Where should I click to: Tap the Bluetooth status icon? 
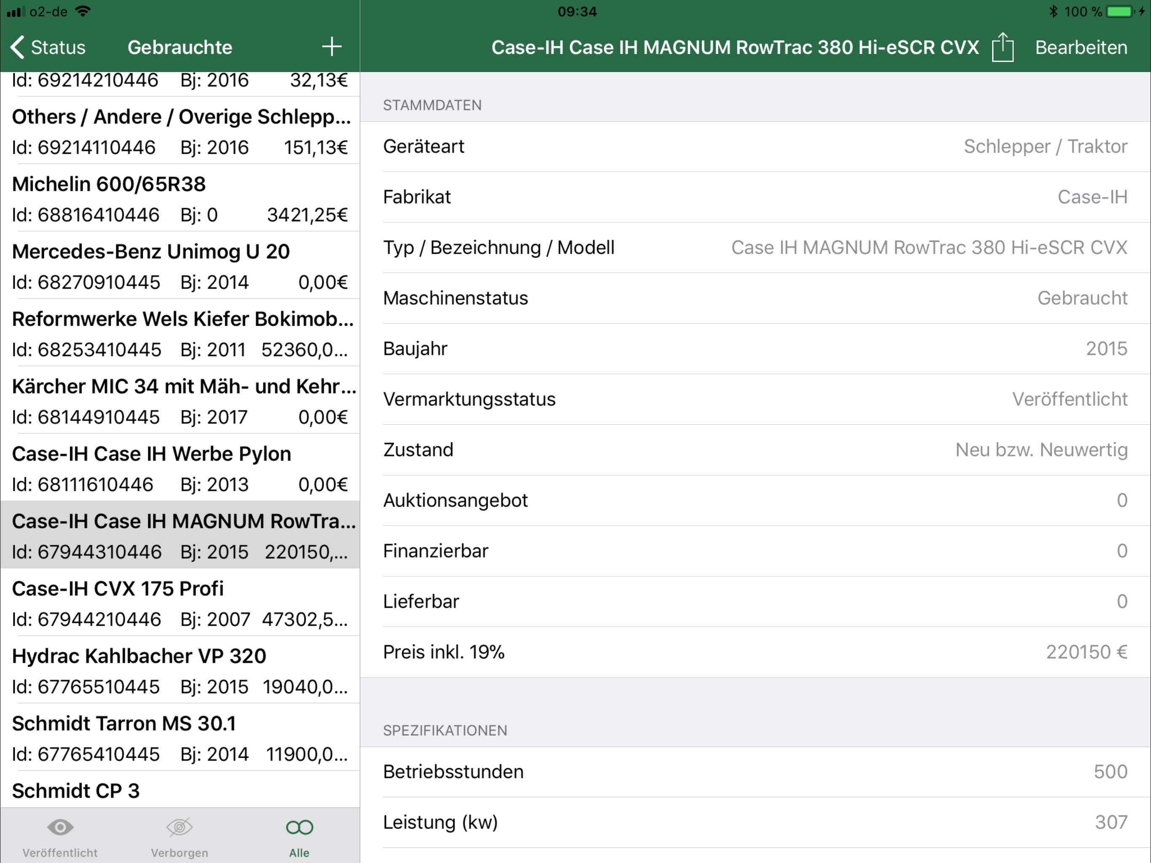click(1053, 11)
